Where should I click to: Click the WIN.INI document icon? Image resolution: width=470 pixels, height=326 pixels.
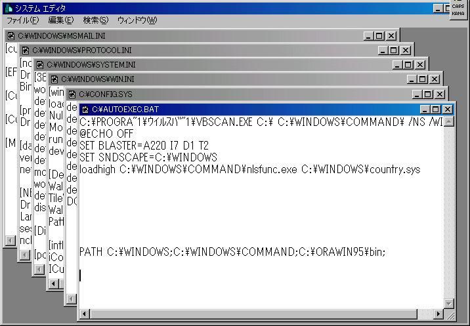(54, 79)
